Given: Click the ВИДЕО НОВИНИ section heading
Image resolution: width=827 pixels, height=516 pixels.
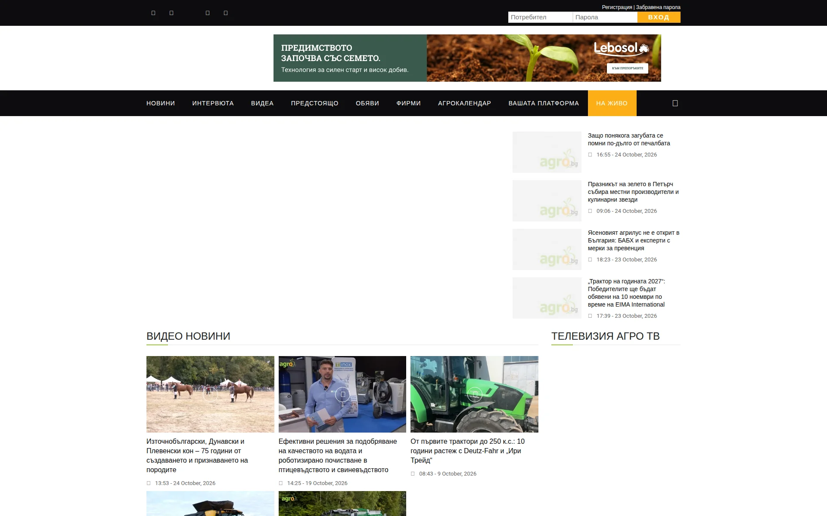Looking at the screenshot, I should tap(188, 336).
